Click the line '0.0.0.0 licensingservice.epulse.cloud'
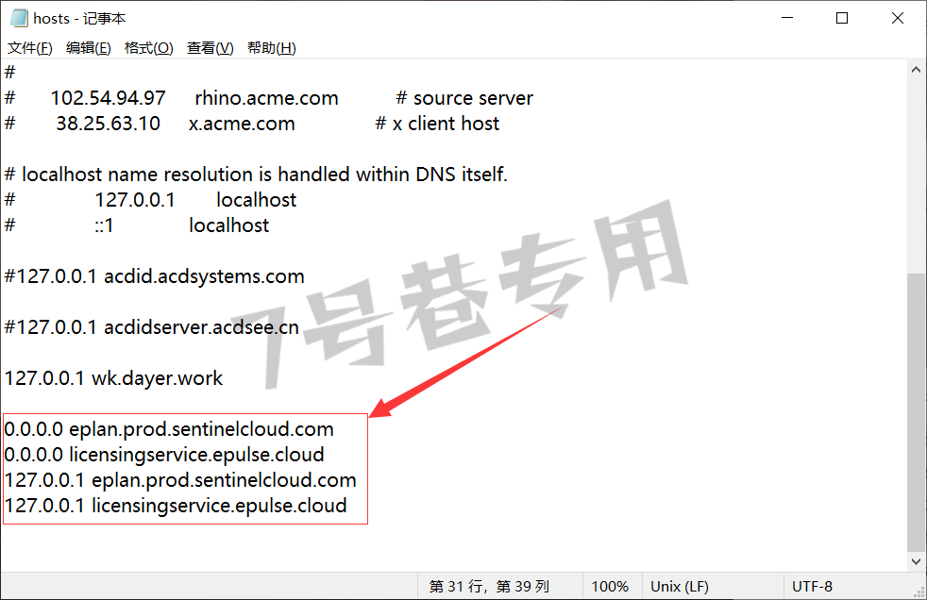Viewport: 927px width, 600px height. pos(164,455)
